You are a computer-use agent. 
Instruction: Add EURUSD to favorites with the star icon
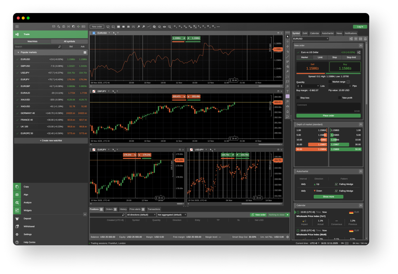(356, 39)
